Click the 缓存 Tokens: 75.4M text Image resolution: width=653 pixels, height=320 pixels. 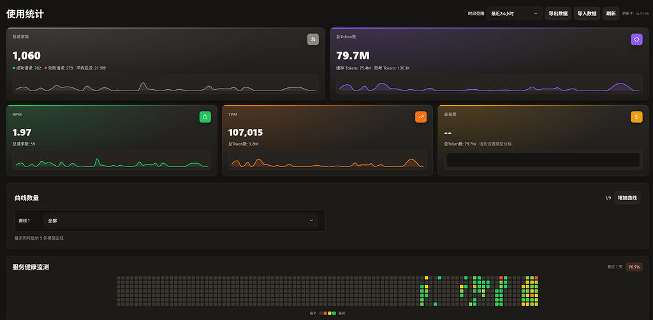(x=353, y=68)
